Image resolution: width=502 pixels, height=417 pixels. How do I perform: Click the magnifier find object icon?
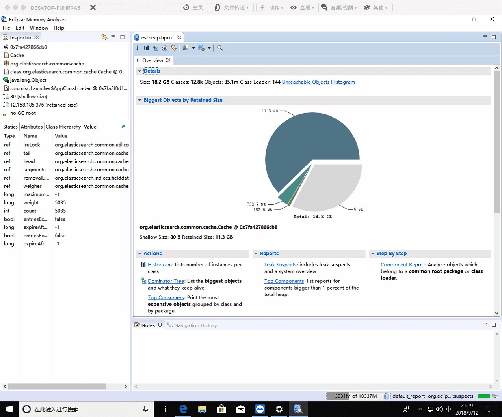coord(220,48)
